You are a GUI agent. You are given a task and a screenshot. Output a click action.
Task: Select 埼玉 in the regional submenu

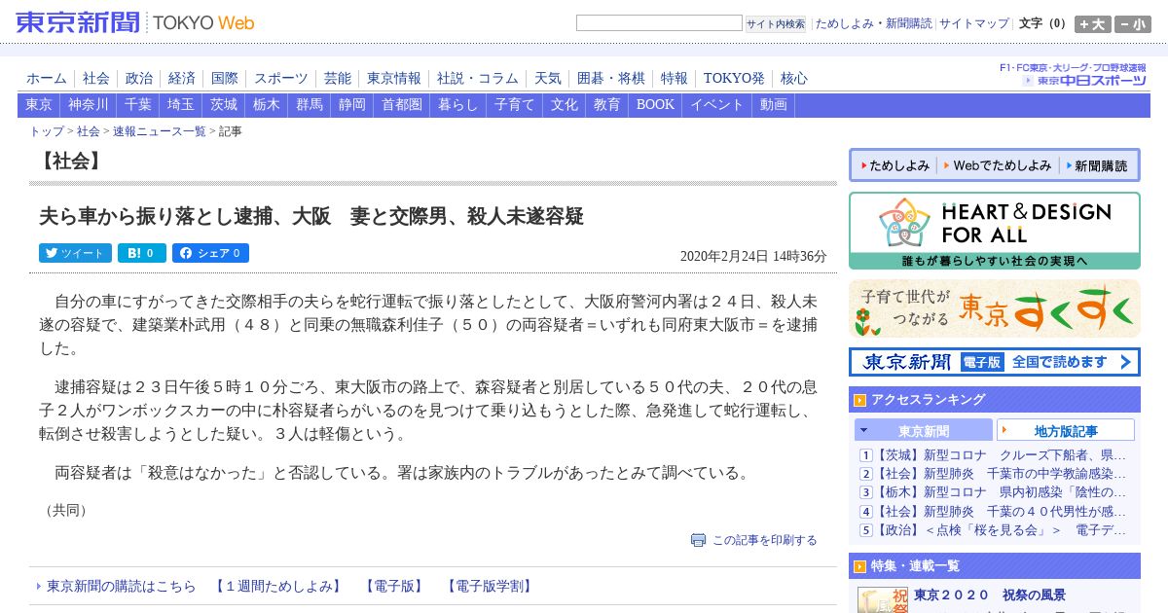[x=181, y=105]
